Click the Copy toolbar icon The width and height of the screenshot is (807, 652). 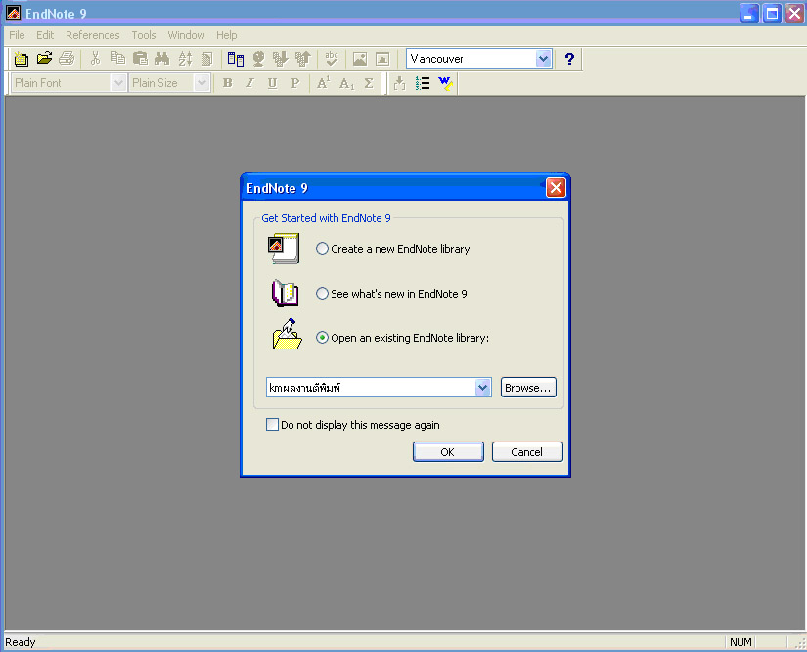(x=117, y=59)
